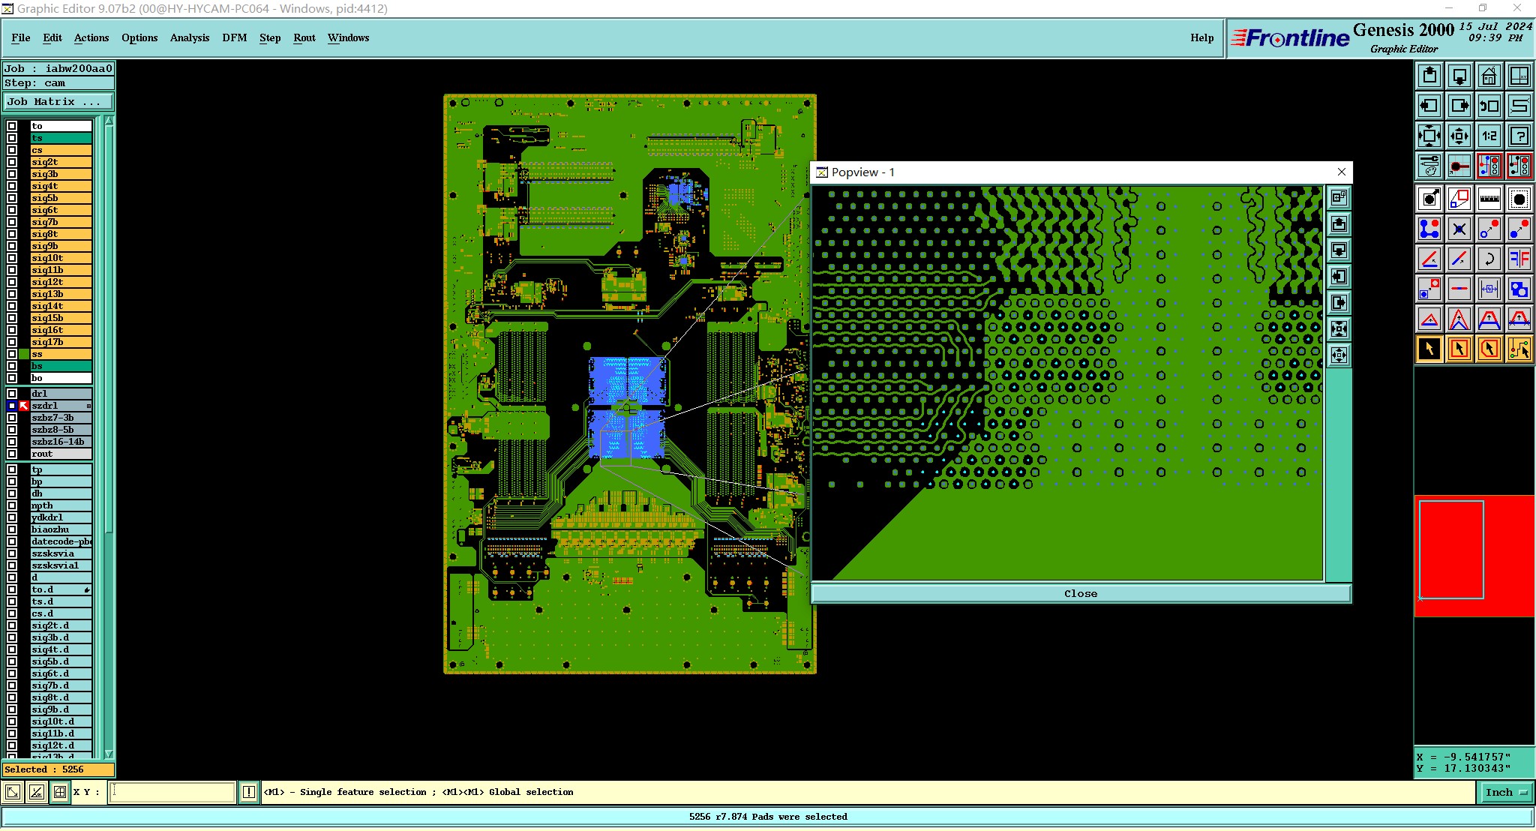1536x831 pixels.
Task: Open the DFM menu
Action: (x=234, y=37)
